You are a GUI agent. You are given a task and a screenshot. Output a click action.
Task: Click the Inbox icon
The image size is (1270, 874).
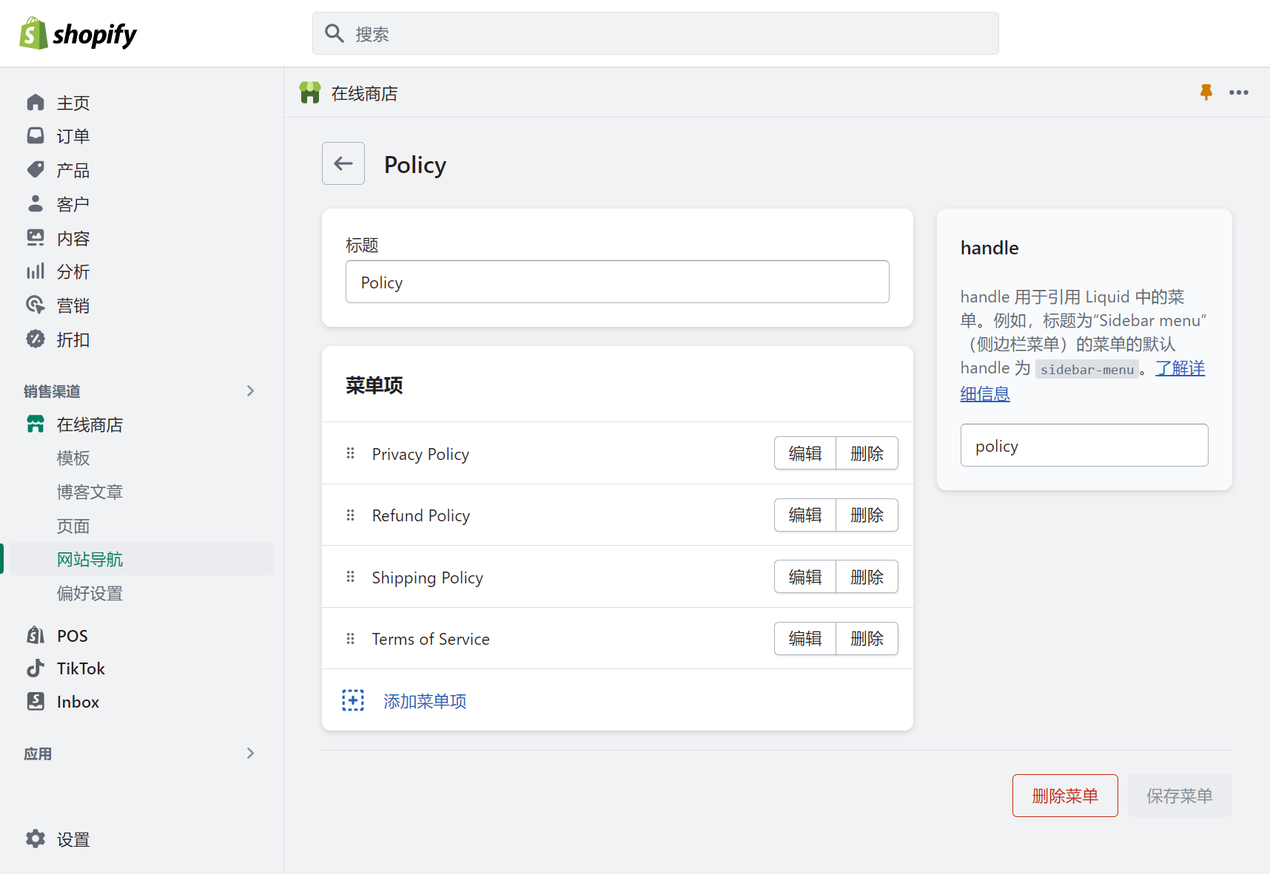coord(36,702)
